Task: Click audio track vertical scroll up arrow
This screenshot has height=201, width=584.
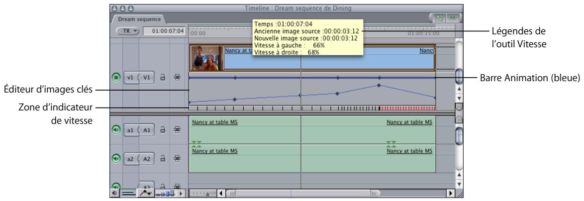Action: (459, 175)
